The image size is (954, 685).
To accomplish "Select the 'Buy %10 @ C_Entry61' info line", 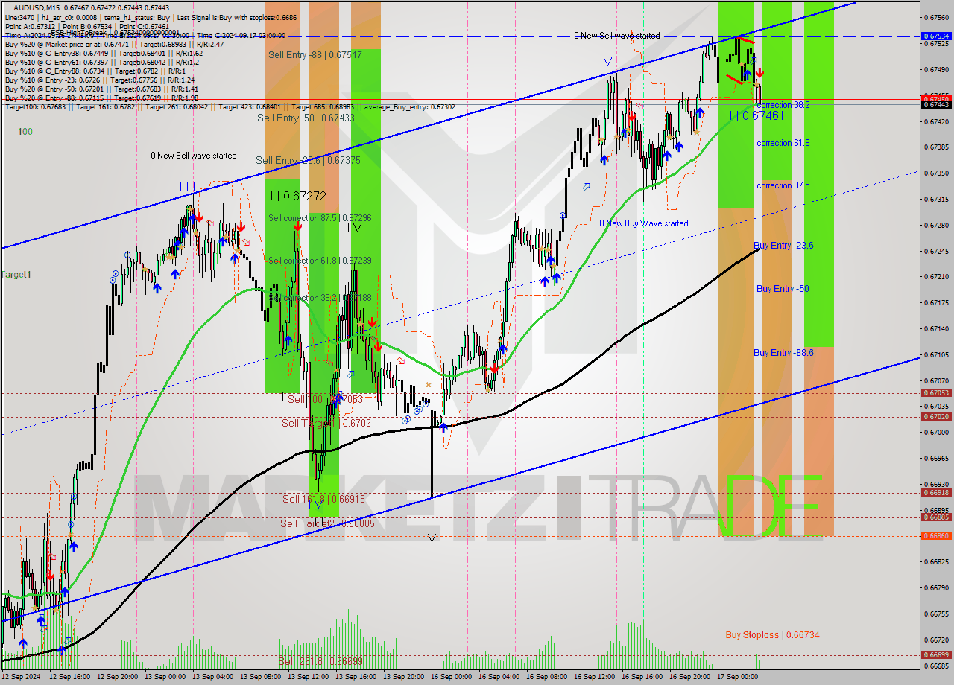I will tap(101, 62).
